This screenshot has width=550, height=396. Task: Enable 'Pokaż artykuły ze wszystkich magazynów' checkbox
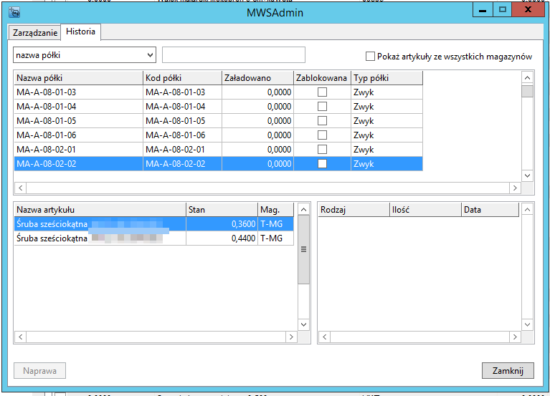(x=370, y=57)
